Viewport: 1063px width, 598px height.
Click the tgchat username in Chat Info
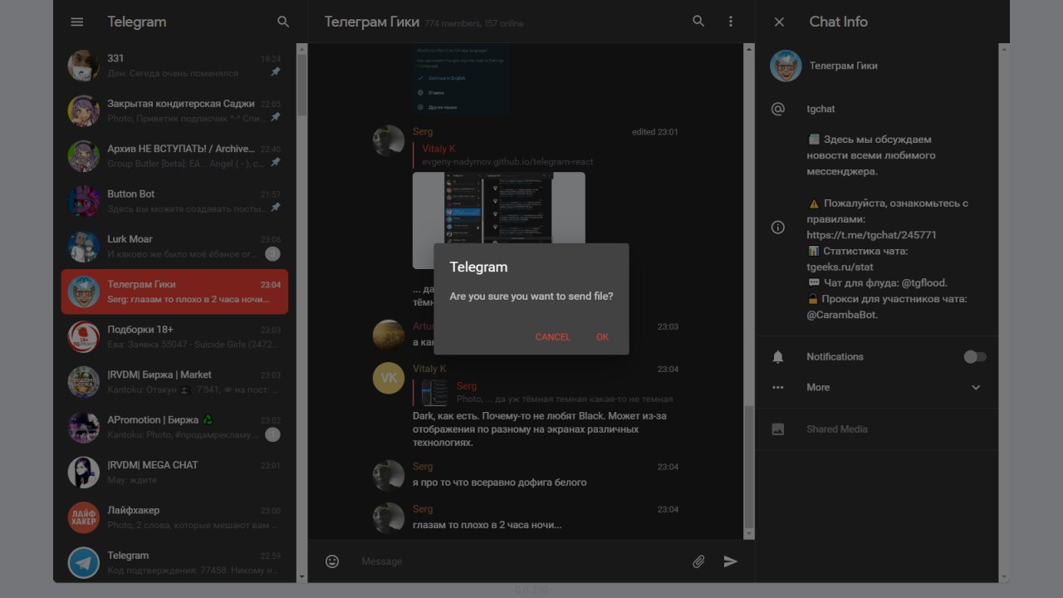(821, 109)
